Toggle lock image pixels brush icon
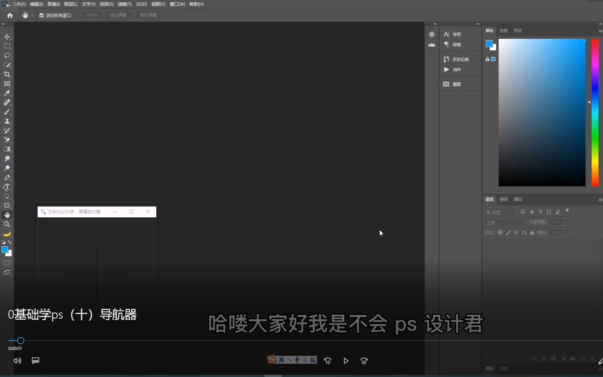 508,232
